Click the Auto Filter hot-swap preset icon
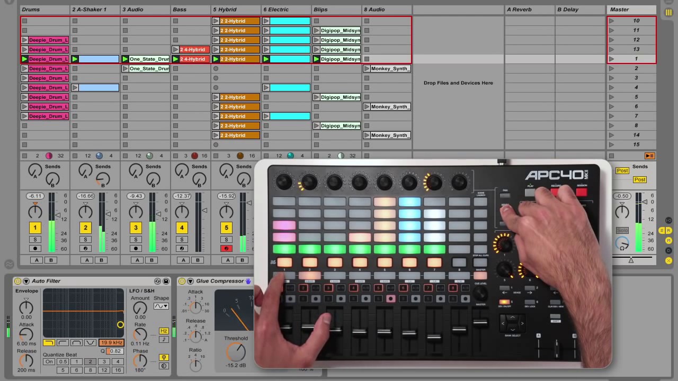This screenshot has height=381, width=678. [157, 281]
